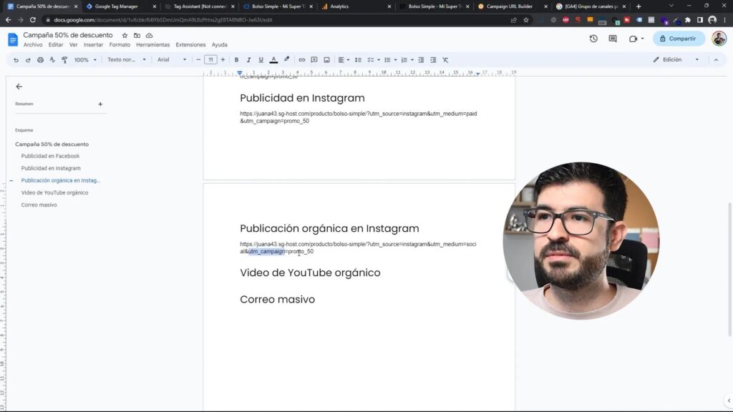Open the Editar menu

tap(56, 45)
